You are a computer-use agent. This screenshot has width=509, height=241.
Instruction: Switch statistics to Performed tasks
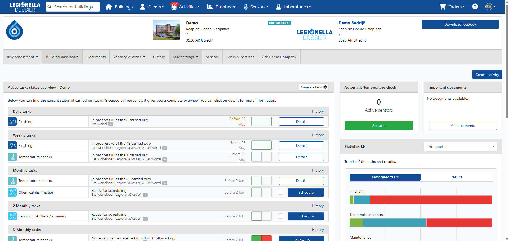(x=385, y=177)
